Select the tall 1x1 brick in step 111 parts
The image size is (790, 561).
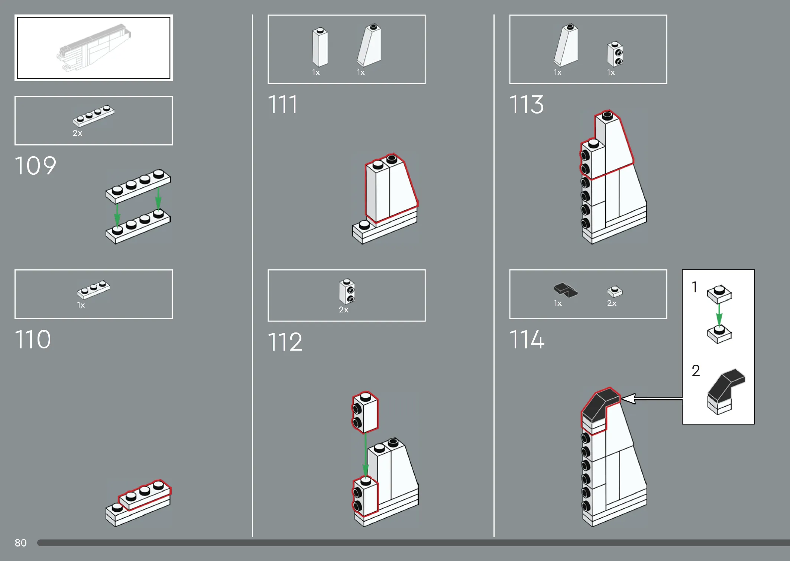point(320,47)
